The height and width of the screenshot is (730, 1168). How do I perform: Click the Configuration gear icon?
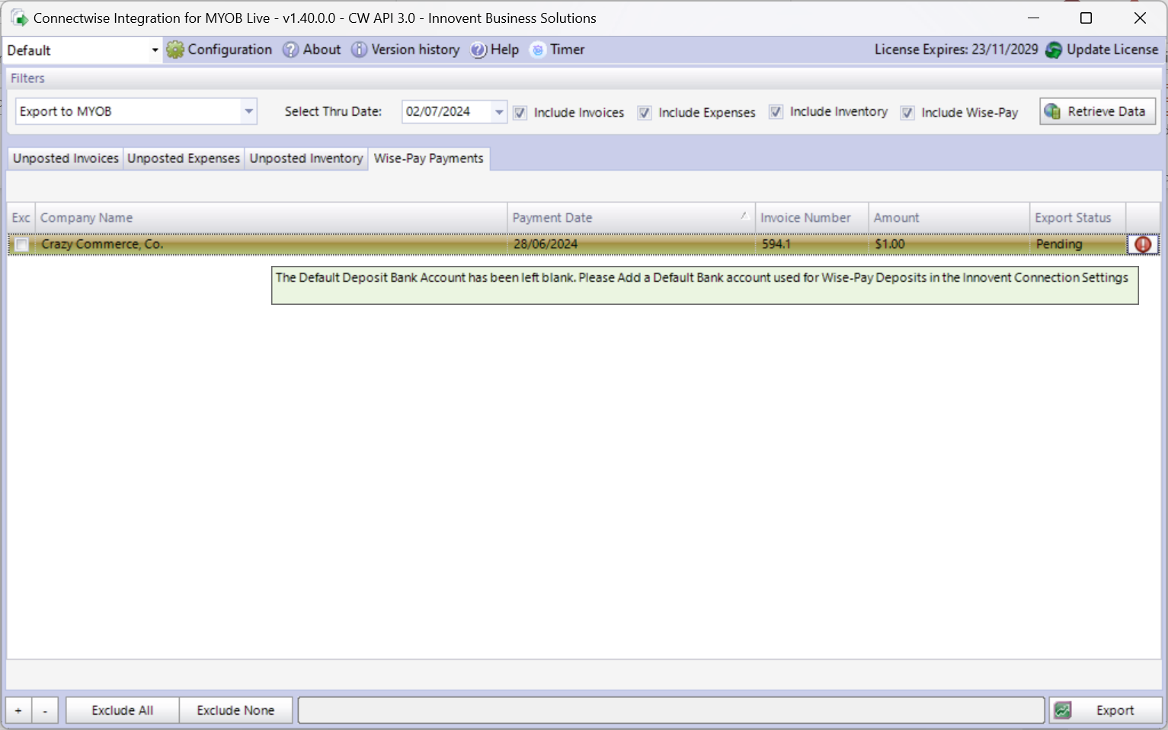[175, 50]
